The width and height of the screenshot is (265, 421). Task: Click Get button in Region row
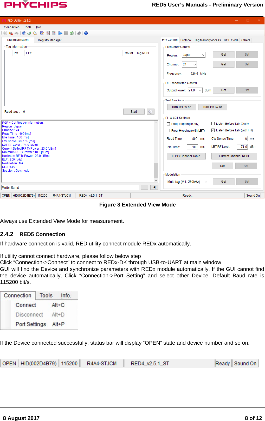coord(224,55)
